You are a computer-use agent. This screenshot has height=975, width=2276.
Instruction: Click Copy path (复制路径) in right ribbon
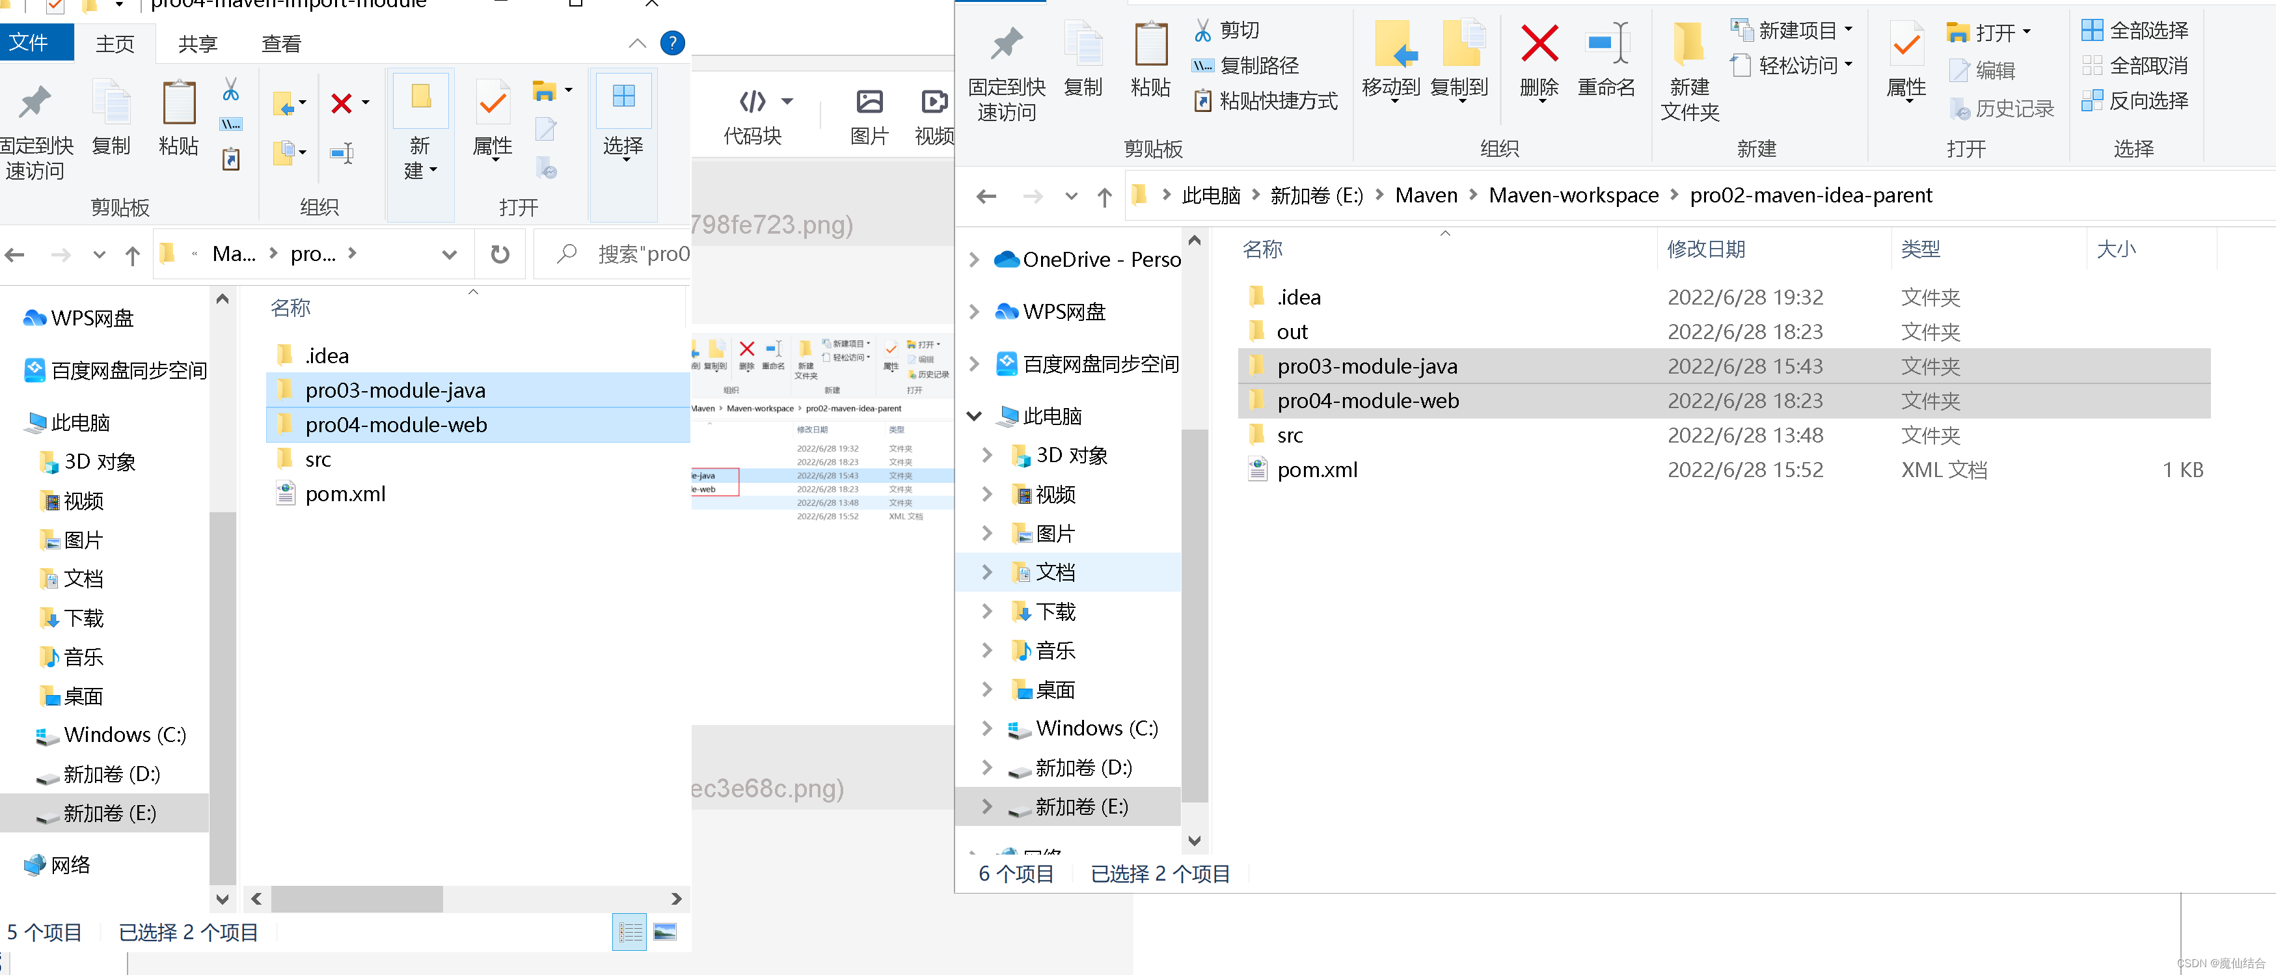1246,66
